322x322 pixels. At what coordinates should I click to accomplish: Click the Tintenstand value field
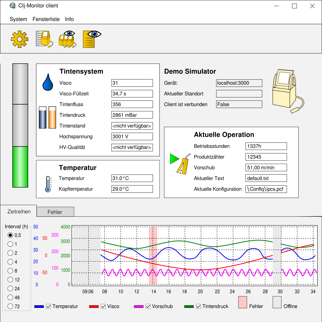coord(132,126)
